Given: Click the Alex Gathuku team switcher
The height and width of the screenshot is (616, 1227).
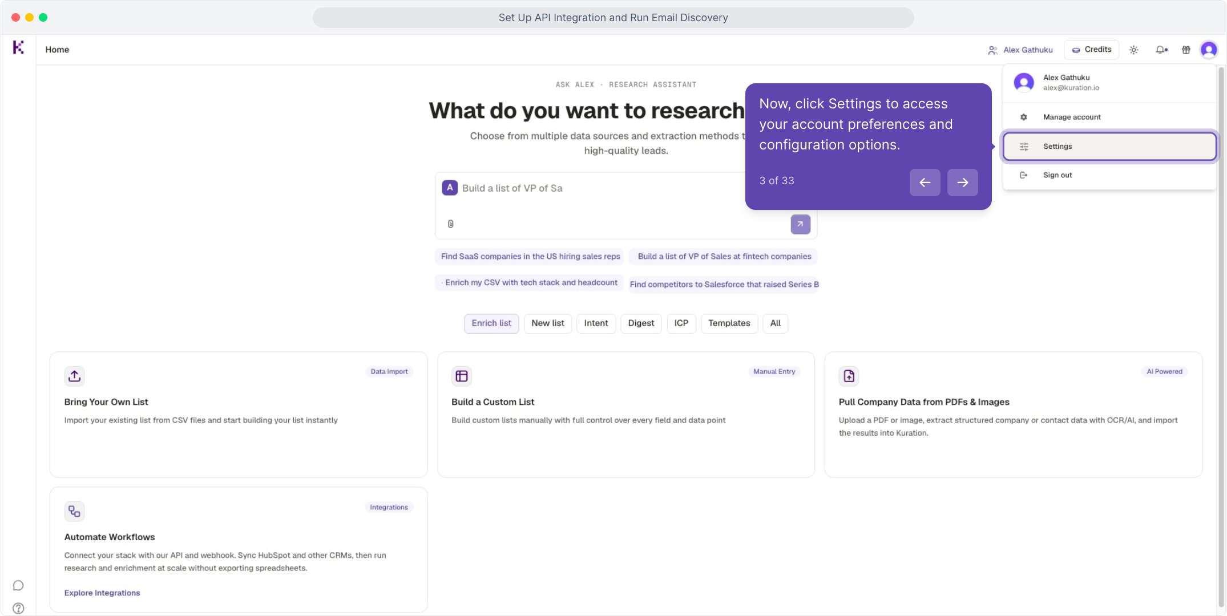Looking at the screenshot, I should coord(1020,50).
